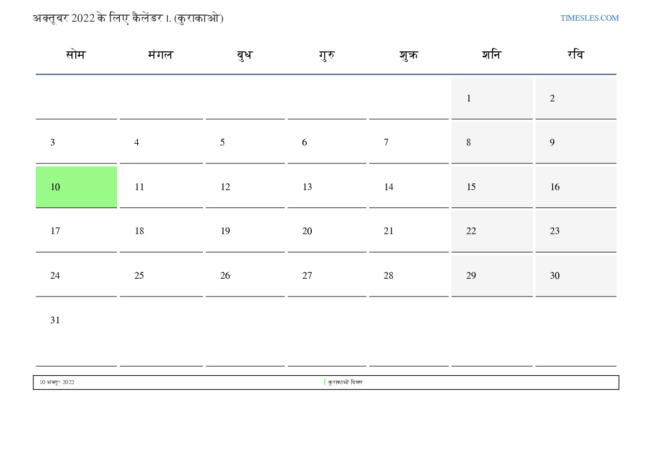Select date 13 on the calendar
The image size is (652, 461).
[x=327, y=187]
